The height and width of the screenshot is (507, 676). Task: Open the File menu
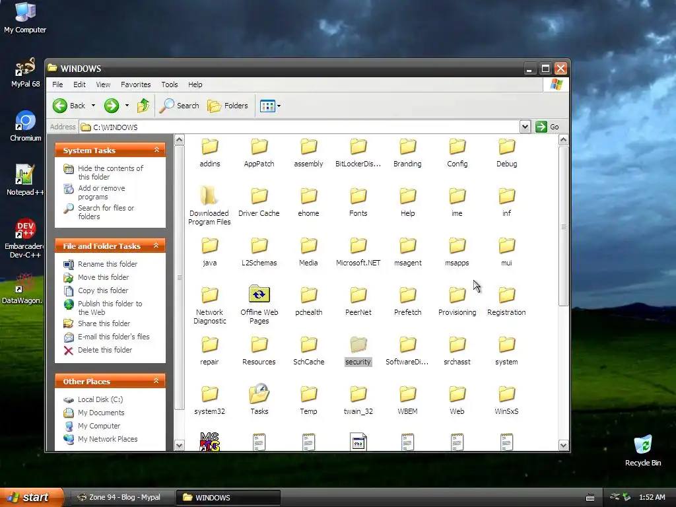click(57, 84)
